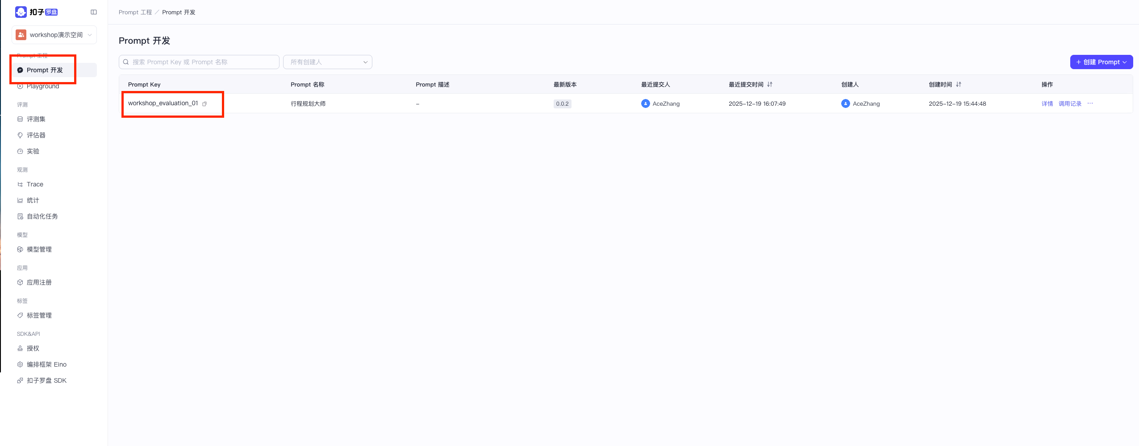The width and height of the screenshot is (1139, 446).
Task: Open 扣子罗盘 SDK in the sidebar
Action: tap(46, 380)
